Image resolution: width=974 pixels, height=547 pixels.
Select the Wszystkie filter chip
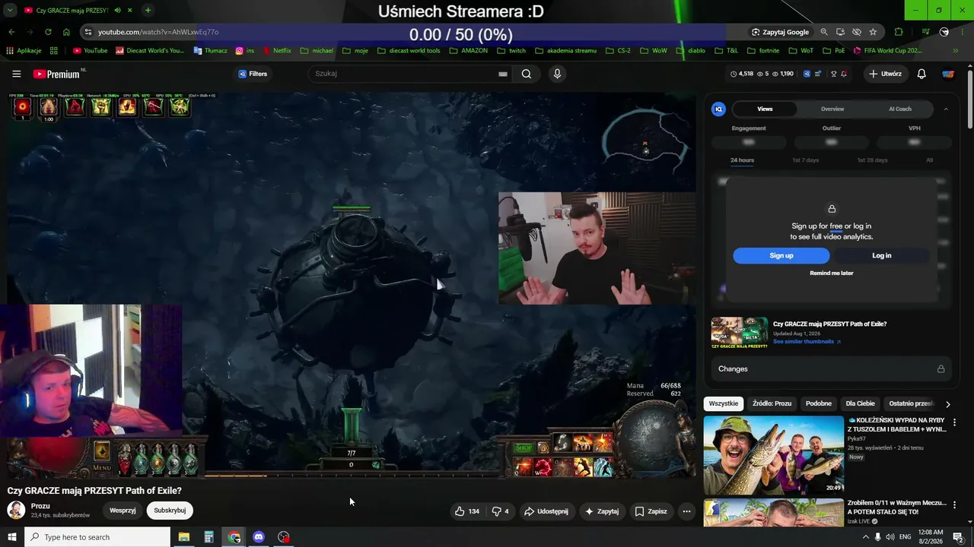(723, 403)
